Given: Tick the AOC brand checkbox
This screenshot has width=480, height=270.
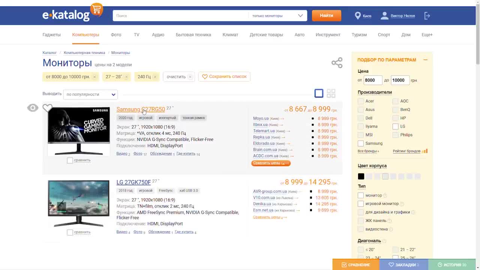Looking at the screenshot, I should coord(395,101).
